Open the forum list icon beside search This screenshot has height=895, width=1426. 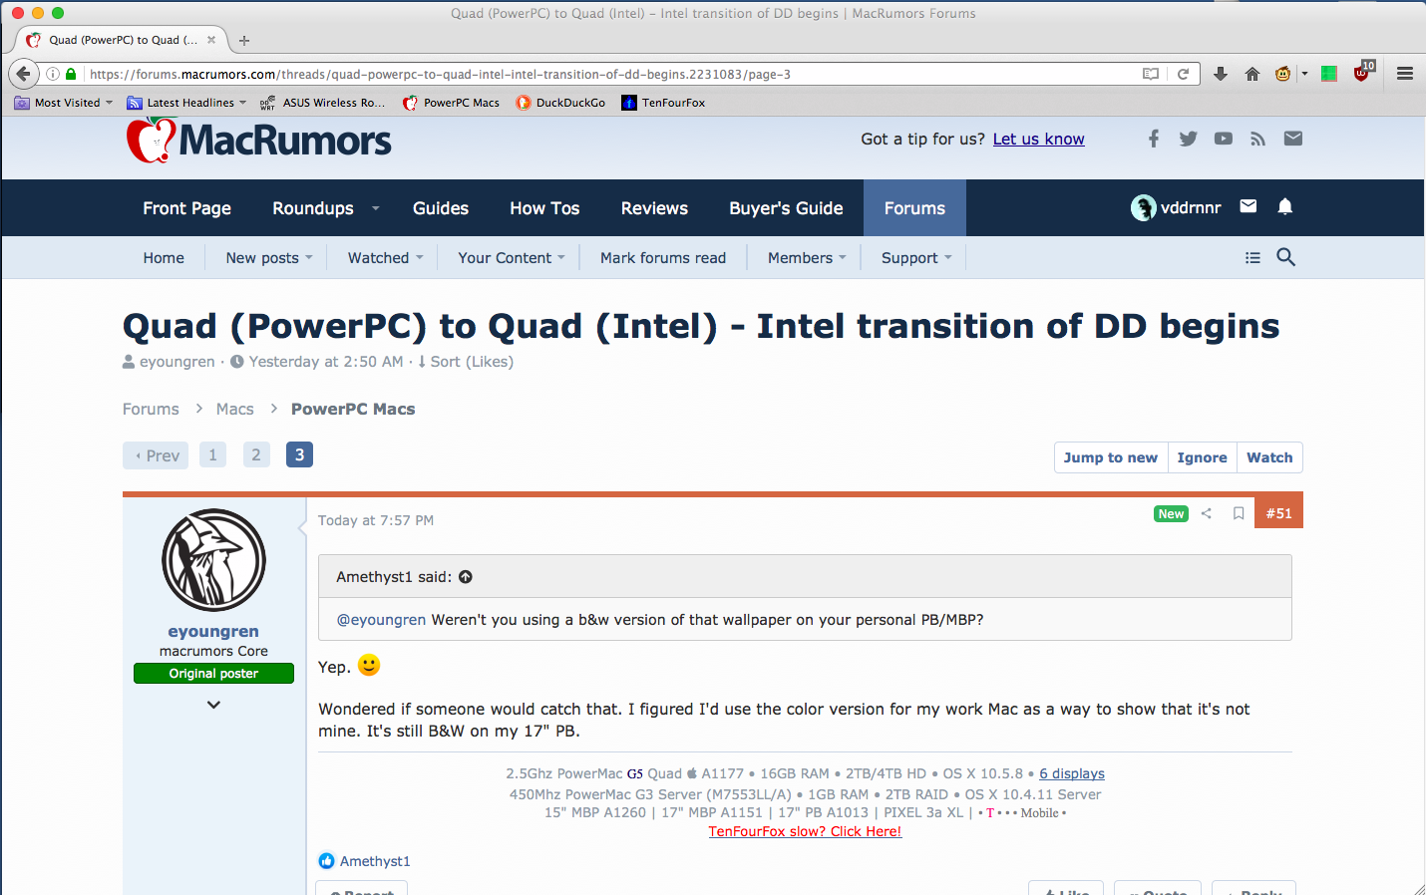pos(1253,257)
